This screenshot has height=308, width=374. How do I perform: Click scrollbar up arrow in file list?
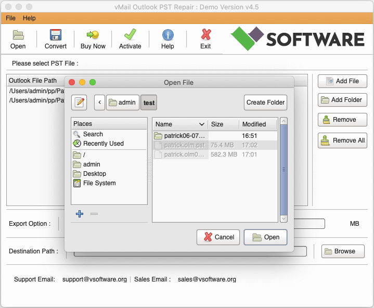pos(283,121)
